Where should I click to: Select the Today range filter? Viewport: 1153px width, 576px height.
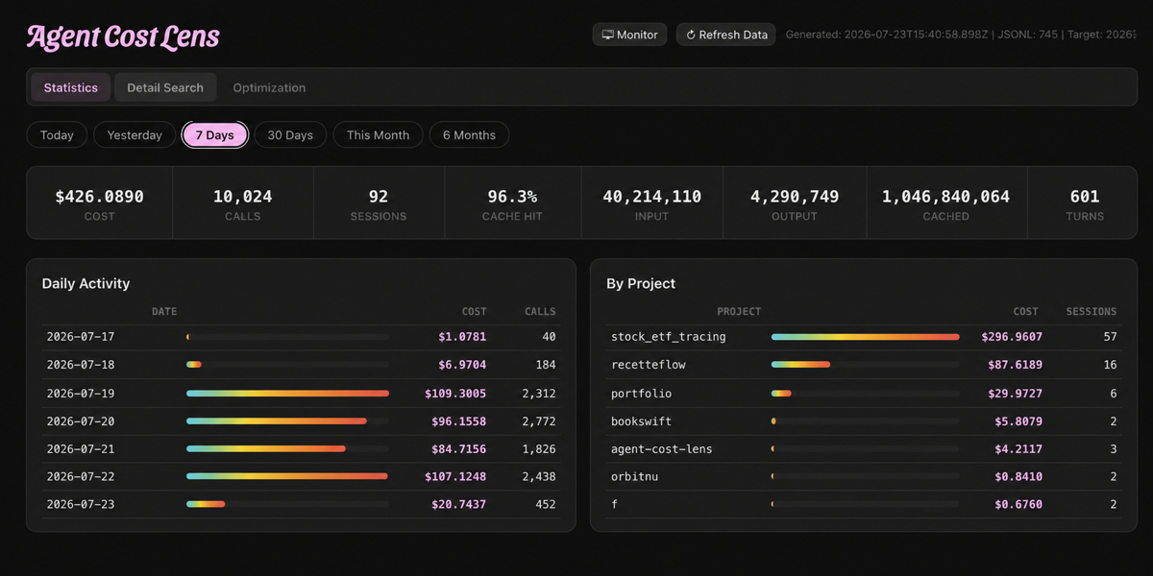(57, 135)
